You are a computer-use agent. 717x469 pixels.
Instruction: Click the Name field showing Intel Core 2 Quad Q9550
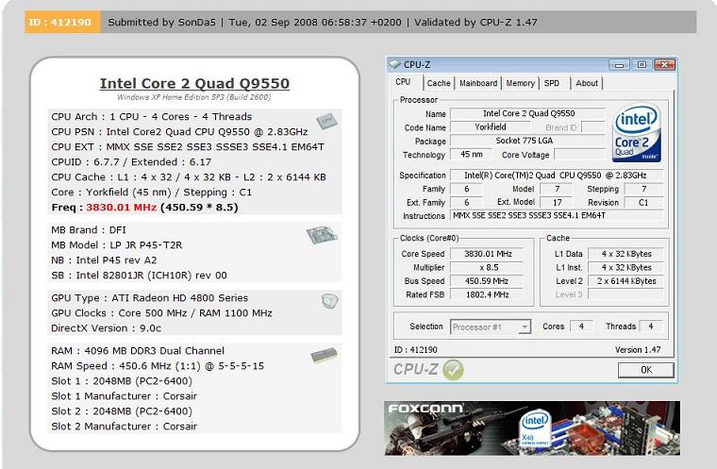click(528, 113)
